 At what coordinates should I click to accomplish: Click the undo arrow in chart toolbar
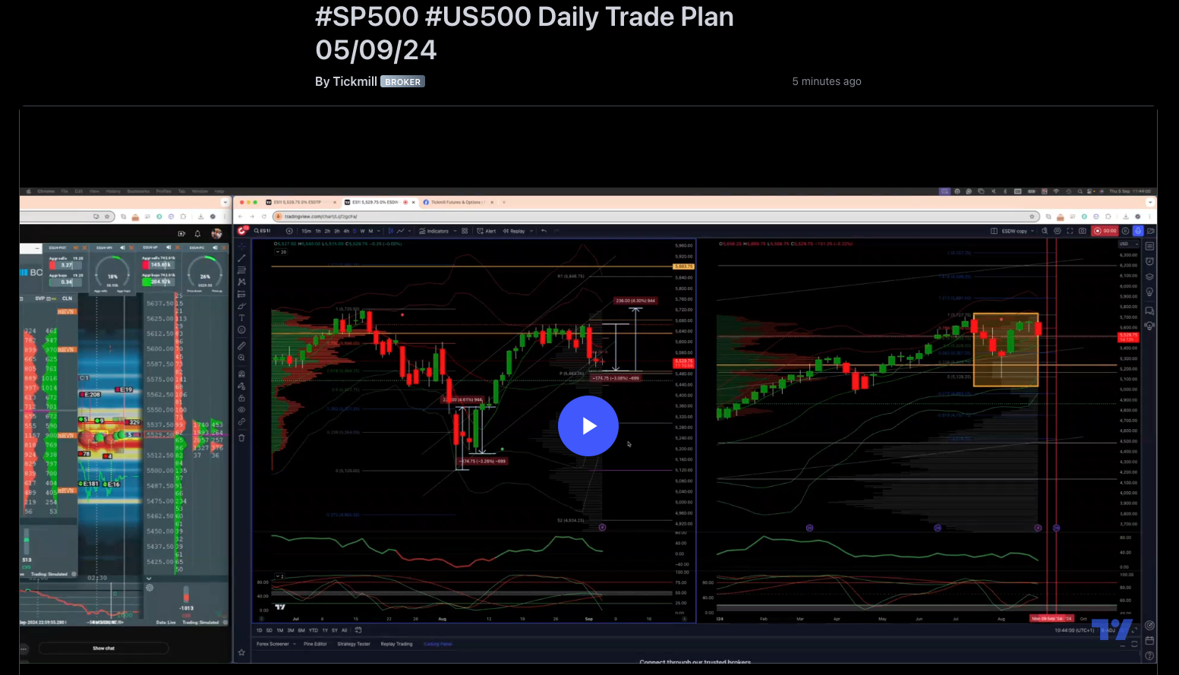544,231
